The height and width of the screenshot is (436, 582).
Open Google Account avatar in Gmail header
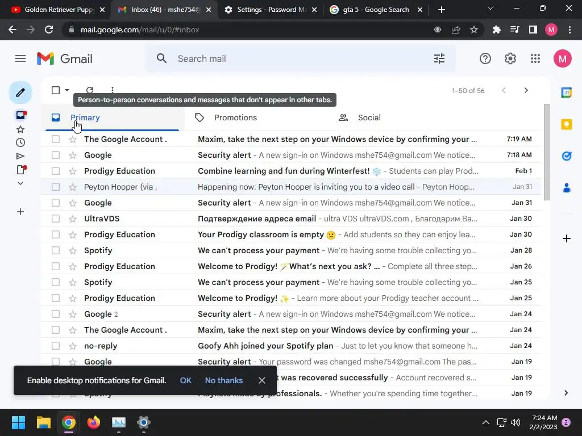[562, 58]
